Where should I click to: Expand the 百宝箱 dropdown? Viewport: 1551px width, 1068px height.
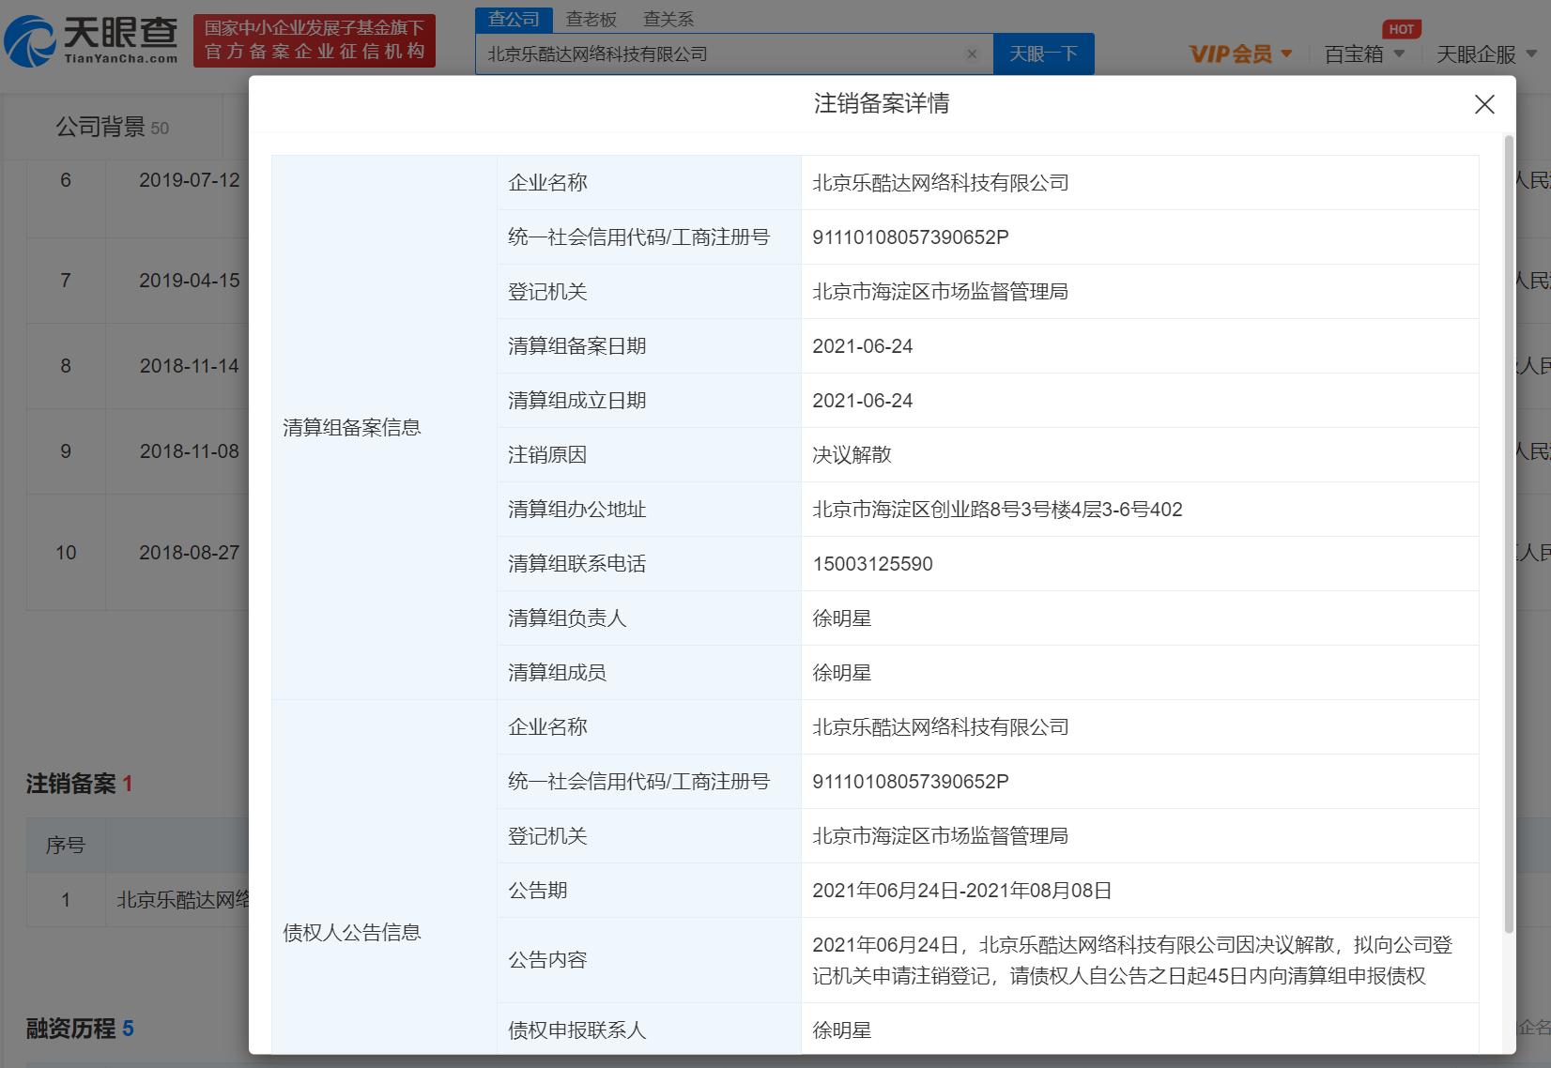pos(1361,53)
